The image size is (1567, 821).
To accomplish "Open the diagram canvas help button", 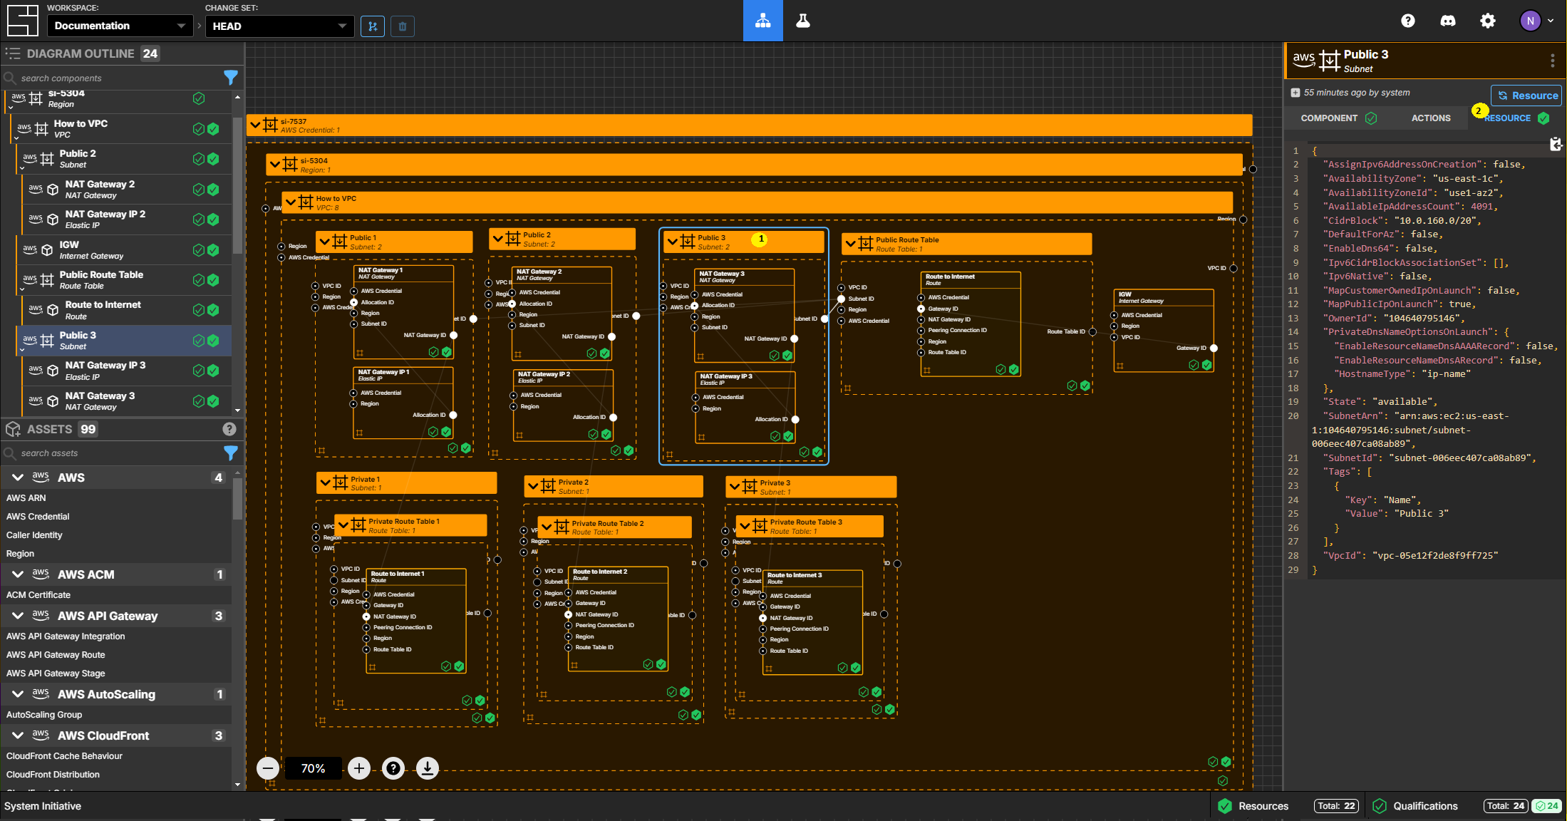I will (x=393, y=768).
